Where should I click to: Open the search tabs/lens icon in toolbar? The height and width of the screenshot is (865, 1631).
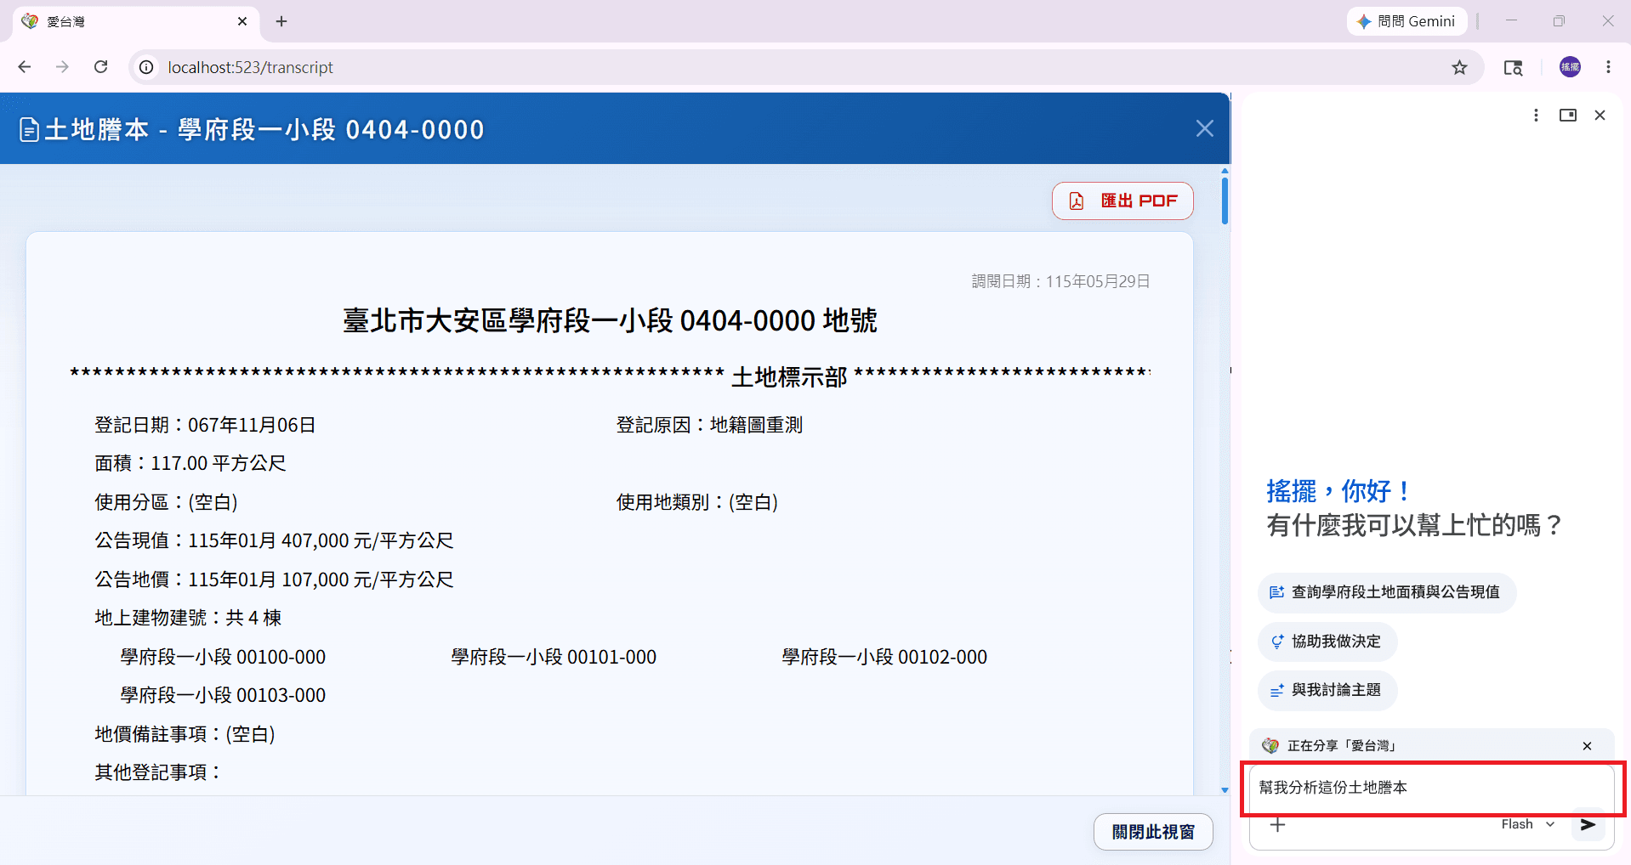(x=1513, y=67)
